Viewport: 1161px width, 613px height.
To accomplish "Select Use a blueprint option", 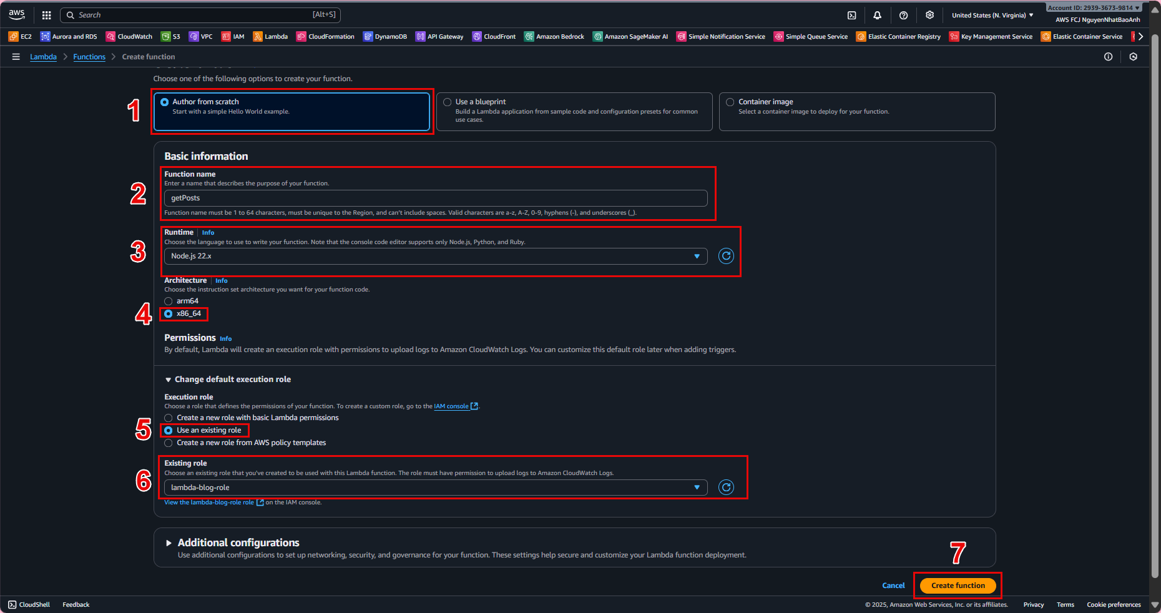I will pyautogui.click(x=448, y=102).
